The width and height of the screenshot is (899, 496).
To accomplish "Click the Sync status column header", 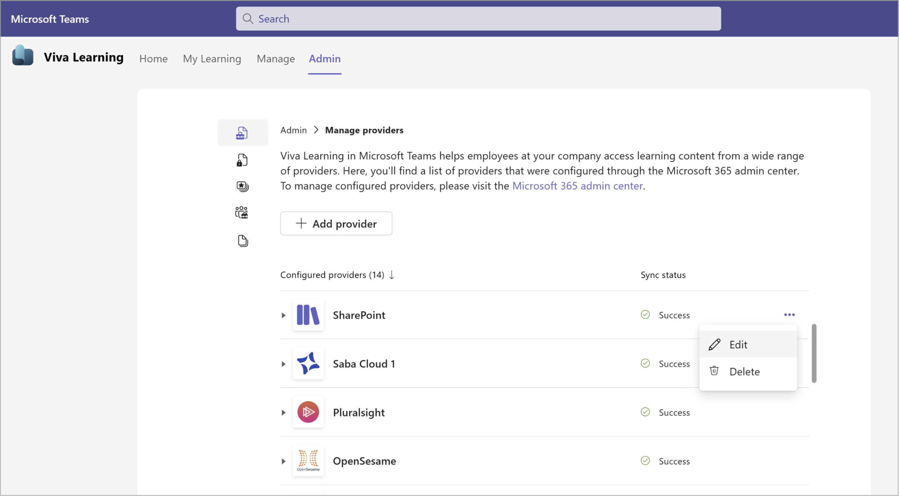I will click(664, 275).
